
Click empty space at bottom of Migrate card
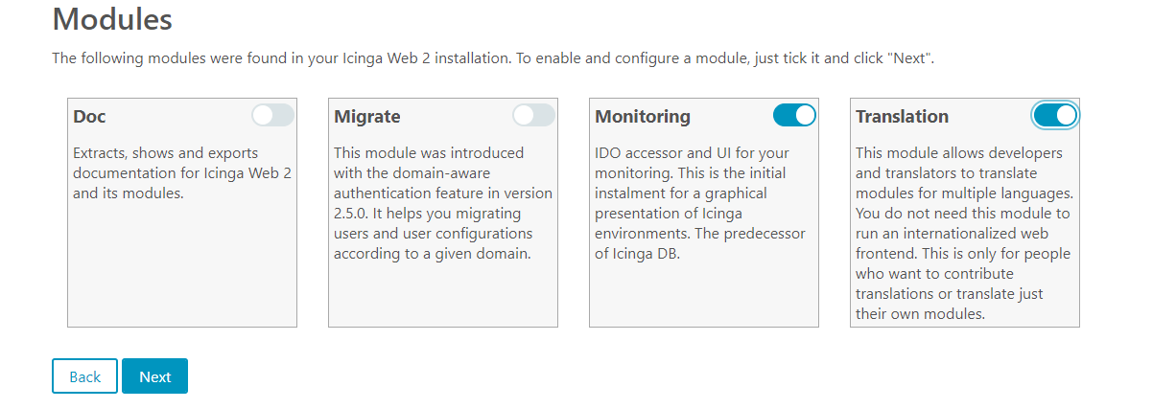point(443,297)
